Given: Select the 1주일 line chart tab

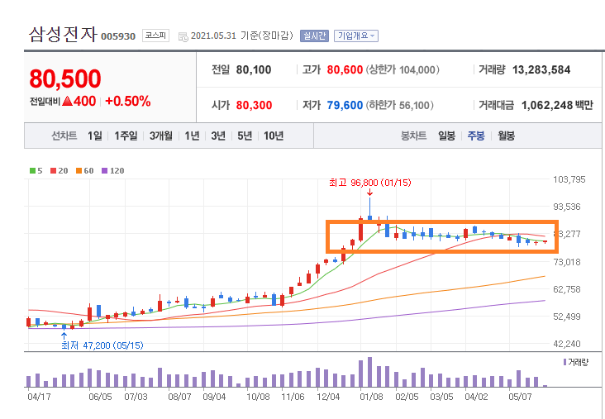Looking at the screenshot, I should tap(126, 136).
